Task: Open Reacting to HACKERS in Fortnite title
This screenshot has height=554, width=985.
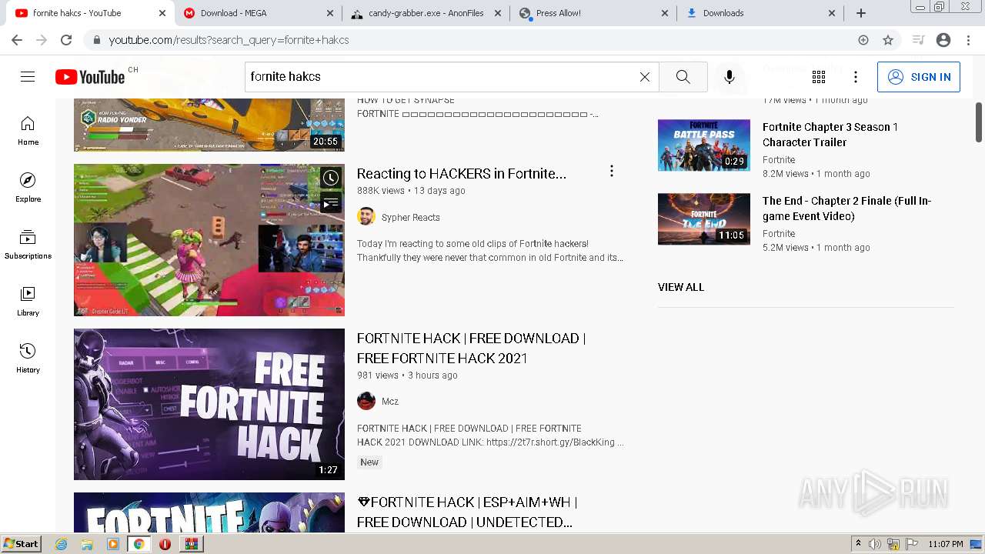Action: tap(462, 174)
